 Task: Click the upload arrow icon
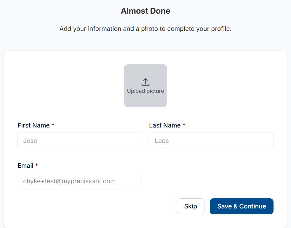coord(145,82)
